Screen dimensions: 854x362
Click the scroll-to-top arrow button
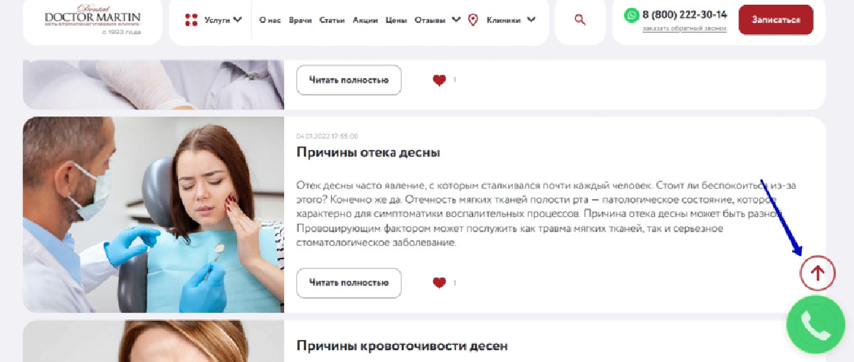tap(818, 272)
